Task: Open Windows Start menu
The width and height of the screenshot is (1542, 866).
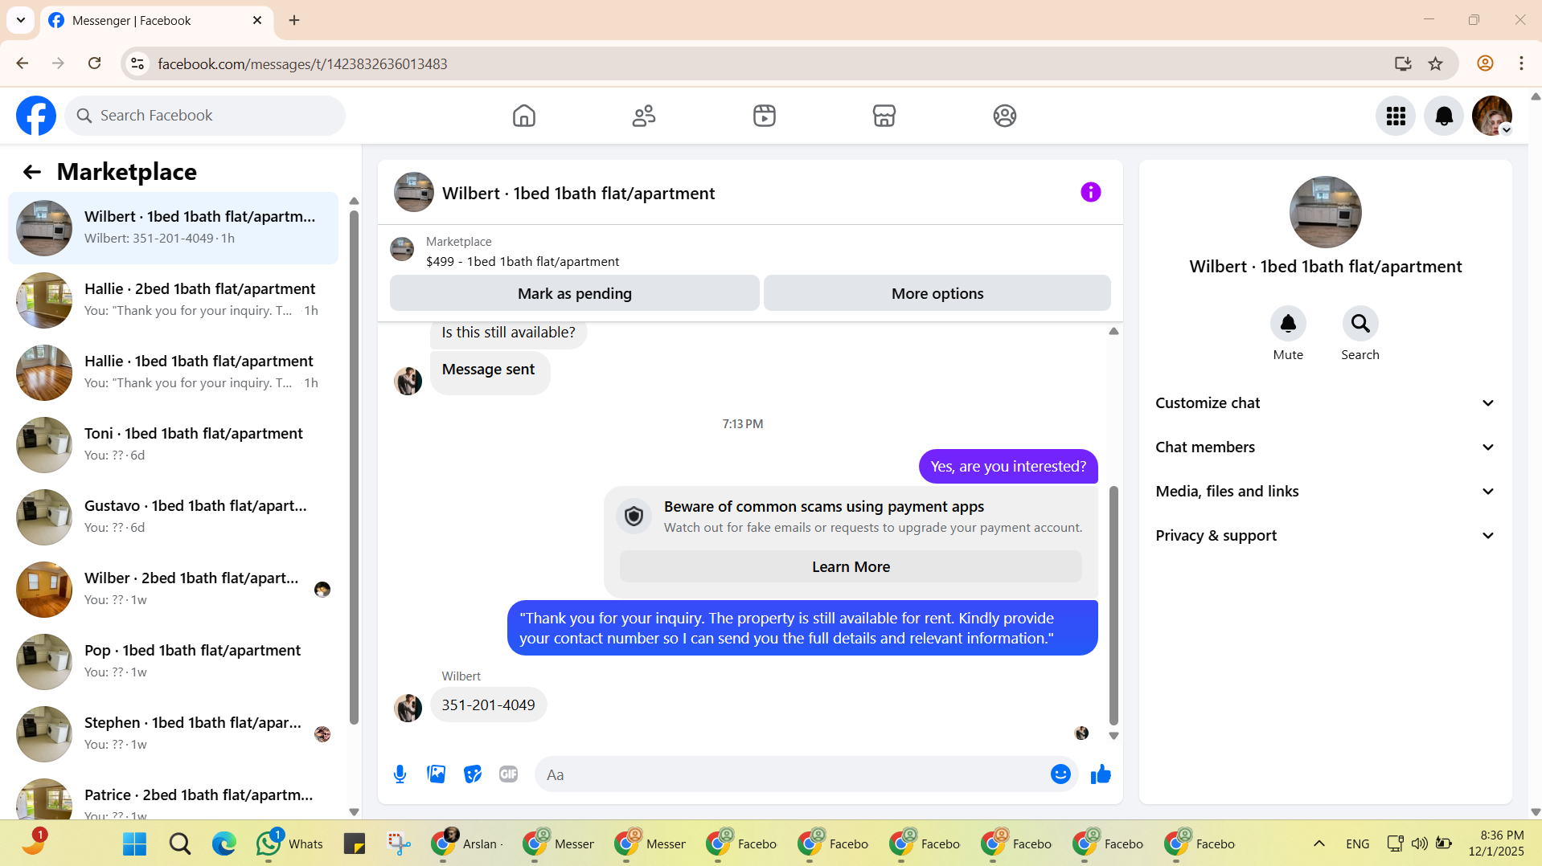Action: coord(134,844)
